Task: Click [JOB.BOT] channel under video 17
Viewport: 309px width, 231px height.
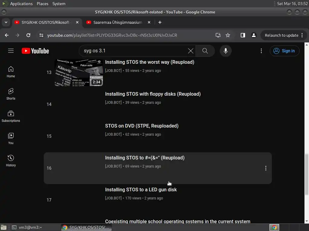Action: point(113,198)
